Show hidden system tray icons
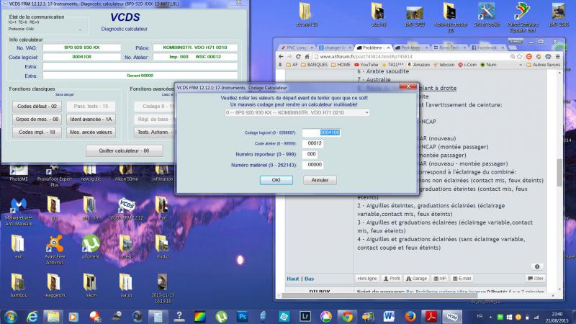Image resolution: width=576 pixels, height=324 pixels. tap(490, 317)
